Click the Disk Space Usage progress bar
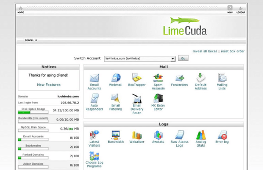This screenshot has width=263, height=170. [x=33, y=112]
